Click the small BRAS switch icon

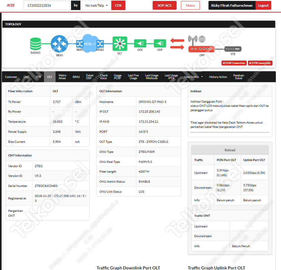(x=80, y=44)
